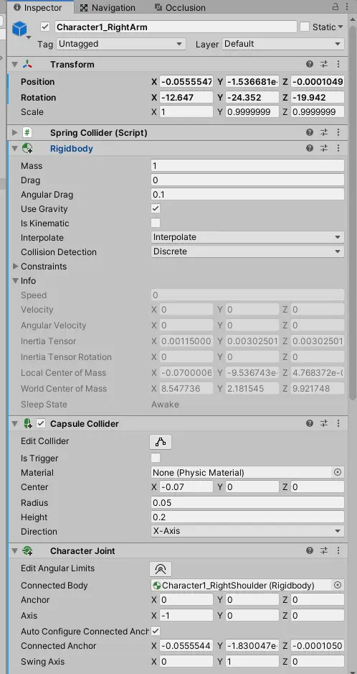Viewport: 357px width, 674px height.
Task: Open Transform component help icon
Action: pyautogui.click(x=310, y=64)
